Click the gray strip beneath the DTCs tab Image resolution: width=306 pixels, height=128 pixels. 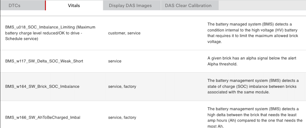tap(22, 13)
